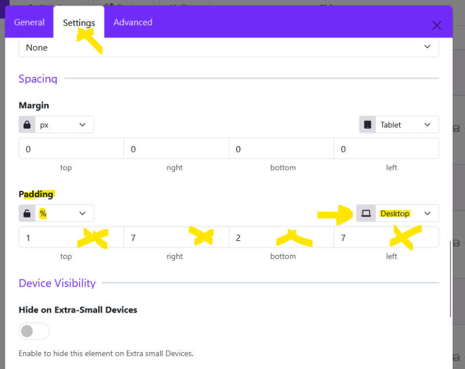Toggle Hide on Extra-Small Devices switch

click(x=34, y=331)
